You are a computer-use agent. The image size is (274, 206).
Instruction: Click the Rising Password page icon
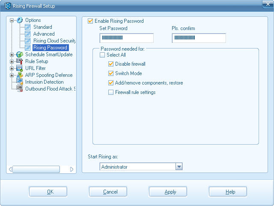click(x=27, y=48)
